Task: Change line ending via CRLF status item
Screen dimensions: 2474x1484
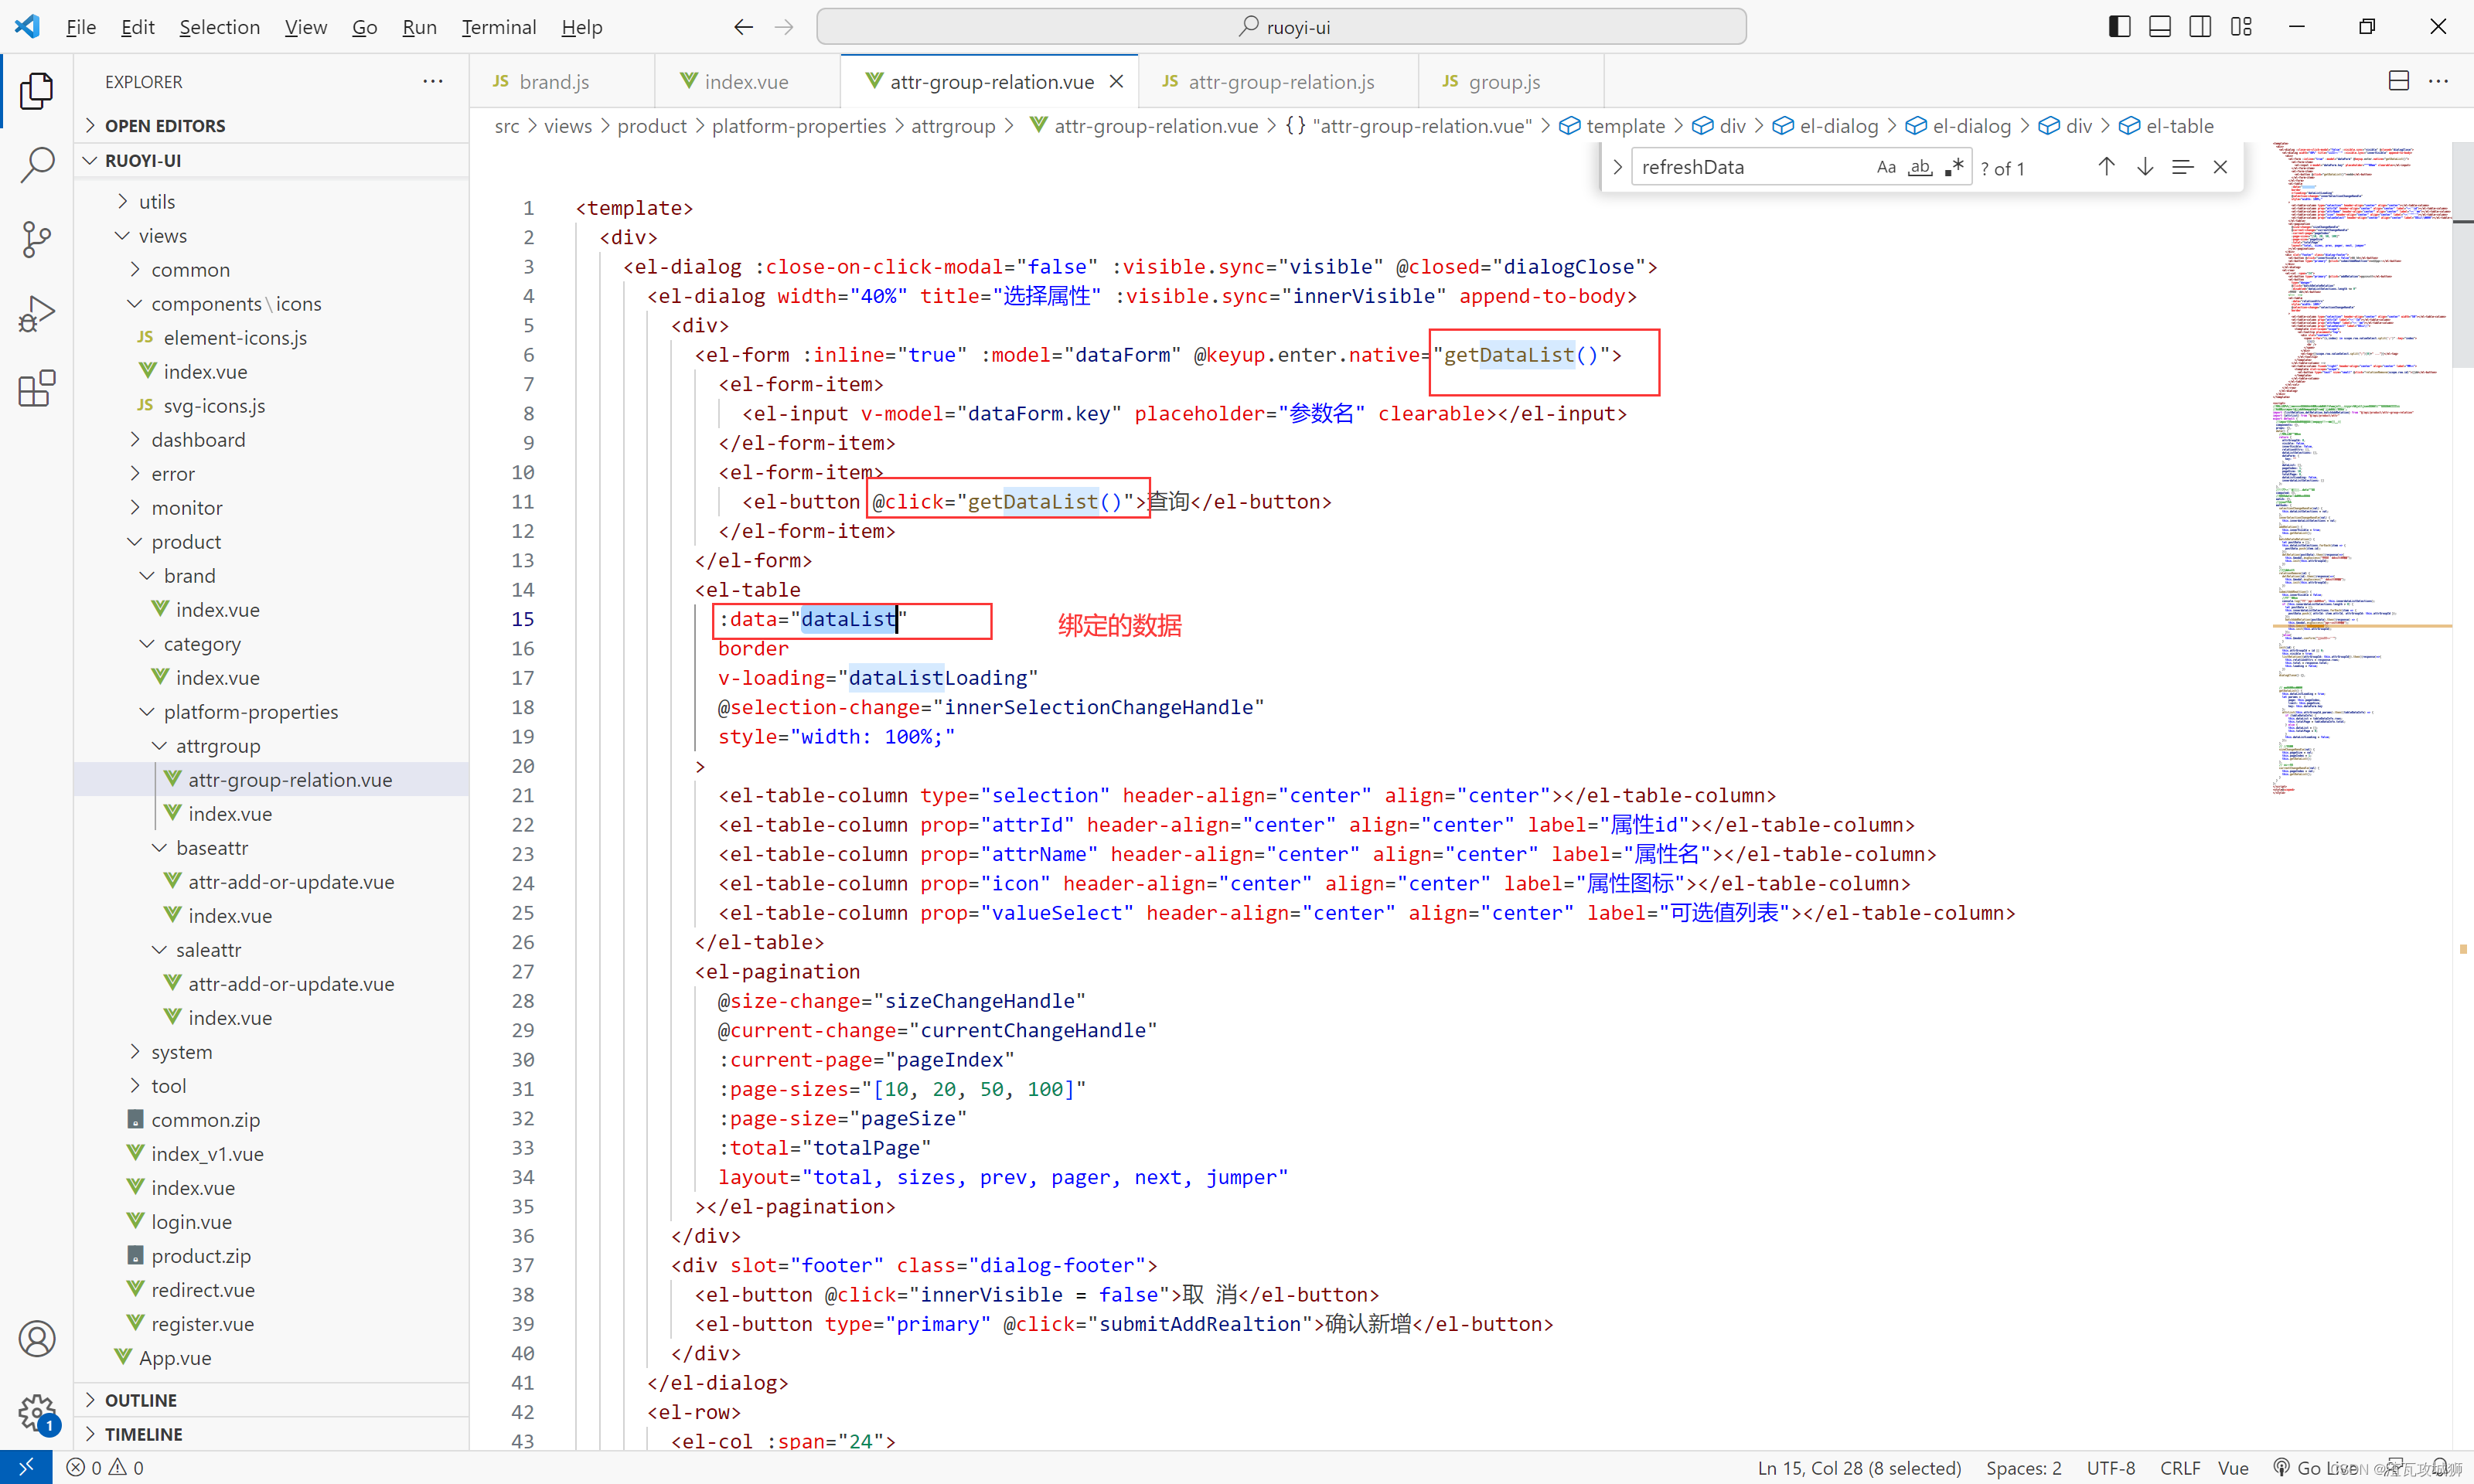Action: (x=2179, y=1467)
